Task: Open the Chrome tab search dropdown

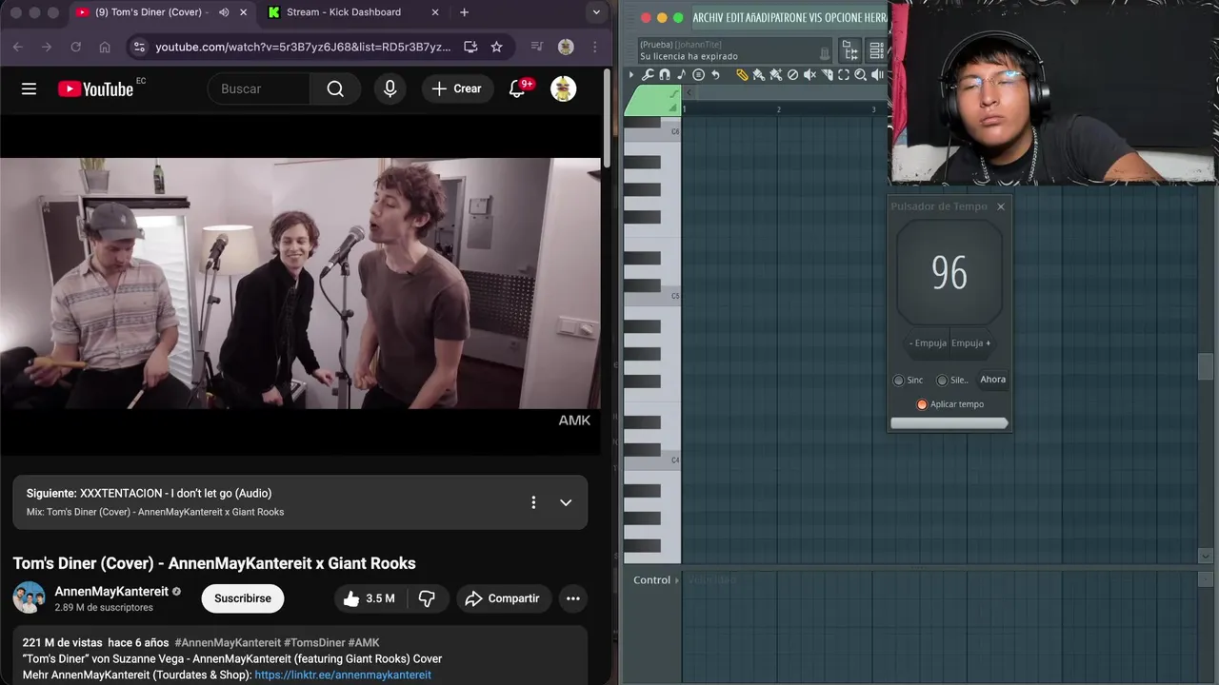Action: (x=596, y=12)
